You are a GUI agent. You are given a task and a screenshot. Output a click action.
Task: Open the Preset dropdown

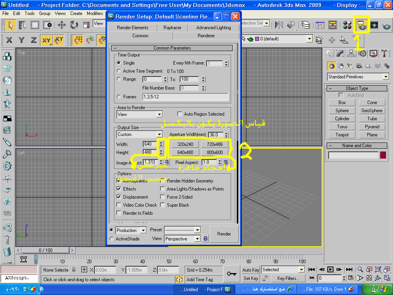click(x=182, y=230)
